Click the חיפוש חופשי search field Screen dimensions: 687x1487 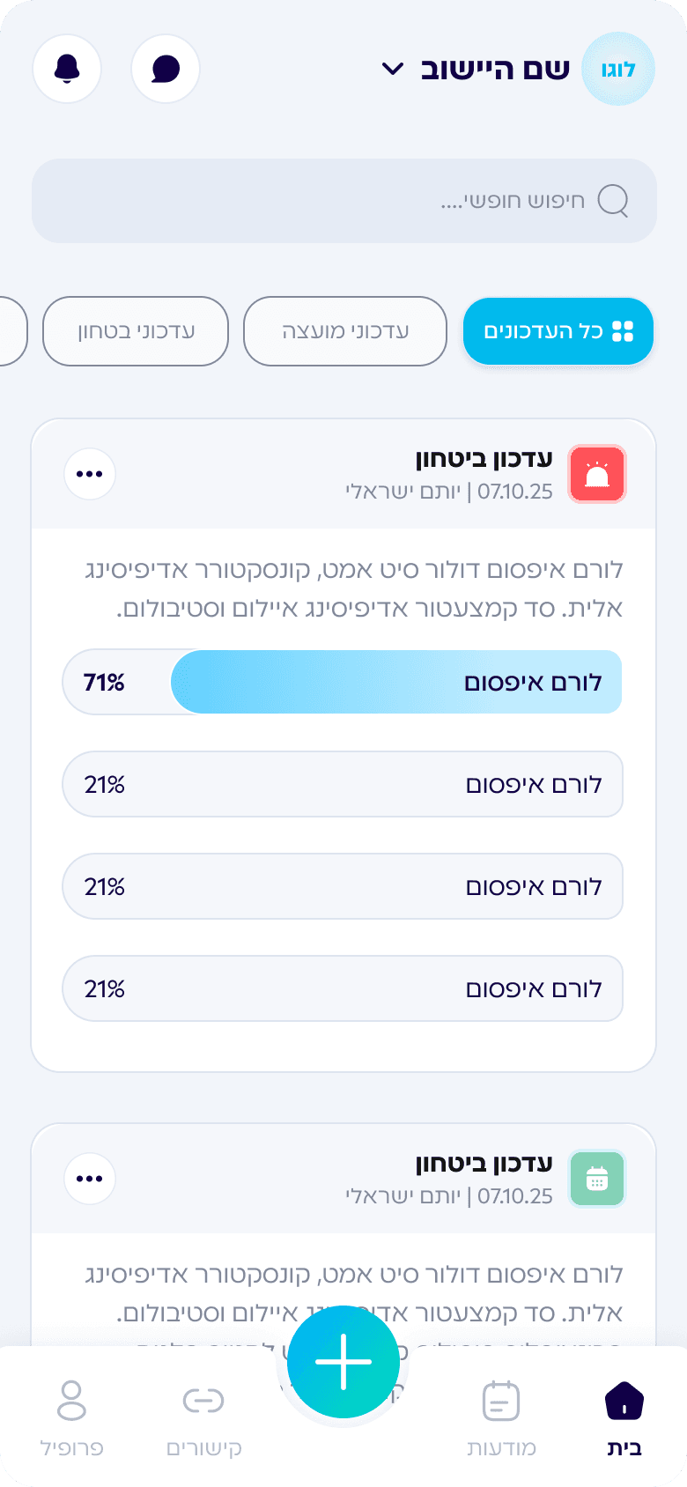point(343,201)
